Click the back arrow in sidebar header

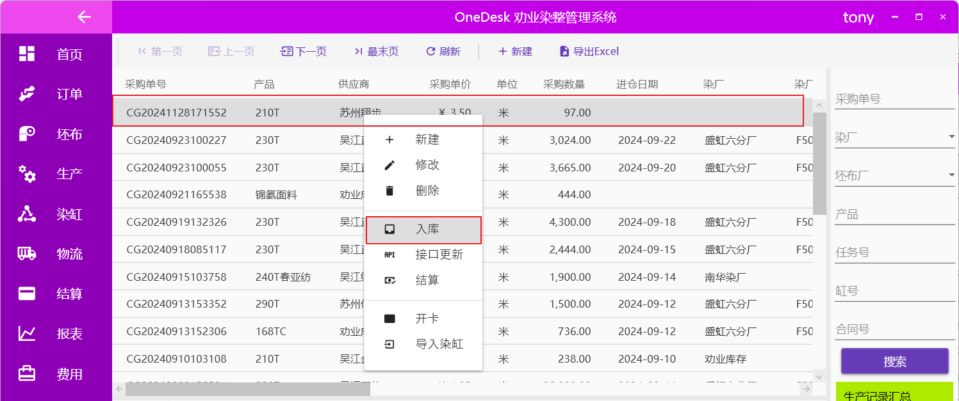pos(85,17)
